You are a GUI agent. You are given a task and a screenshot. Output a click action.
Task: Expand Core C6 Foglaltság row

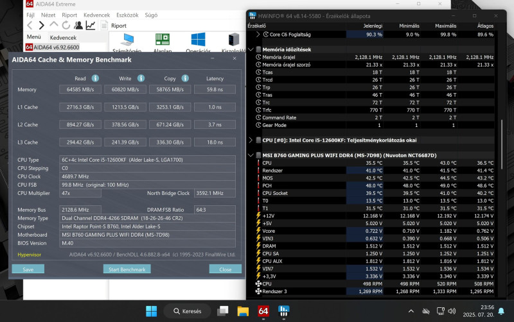click(x=258, y=34)
